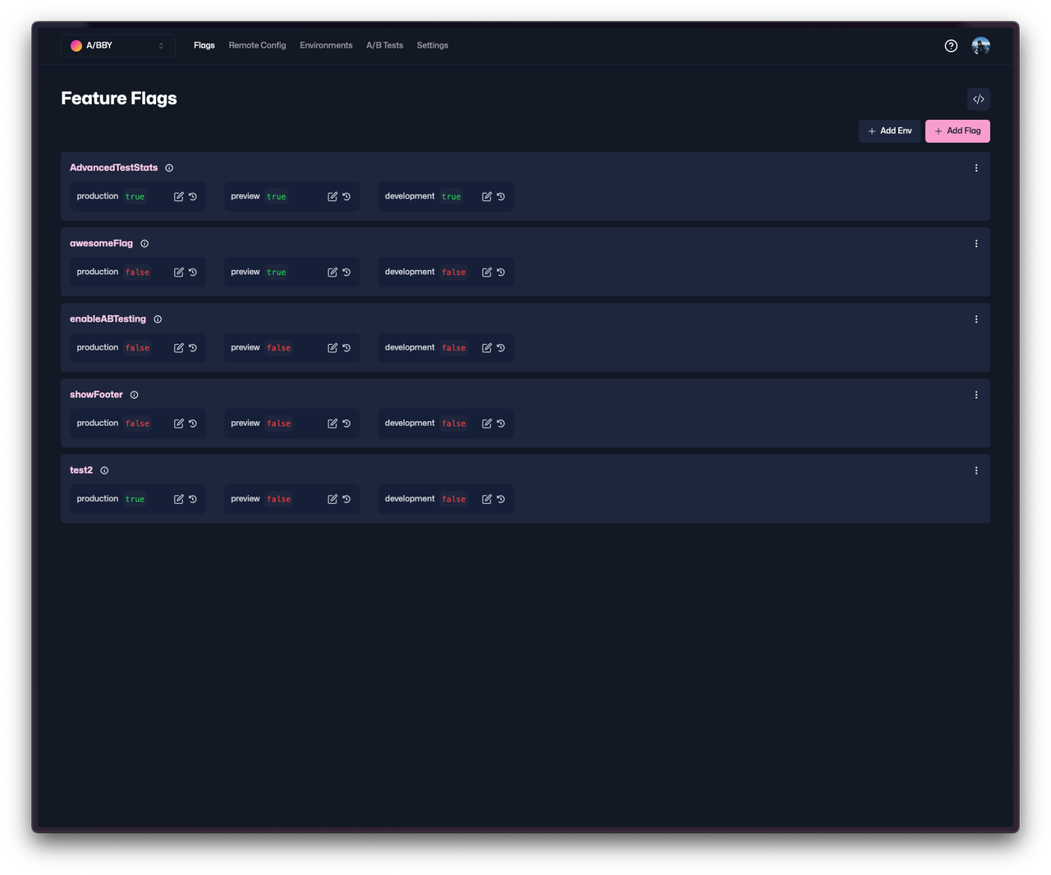Open awesomeFlag three-dot menu
Screen dimensions: 1051x875
click(x=976, y=244)
